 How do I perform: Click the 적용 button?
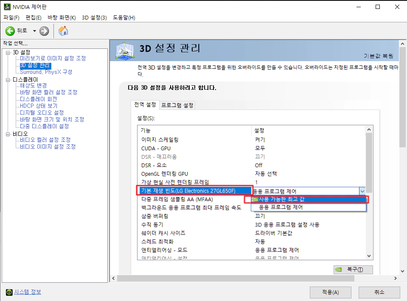click(x=331, y=292)
